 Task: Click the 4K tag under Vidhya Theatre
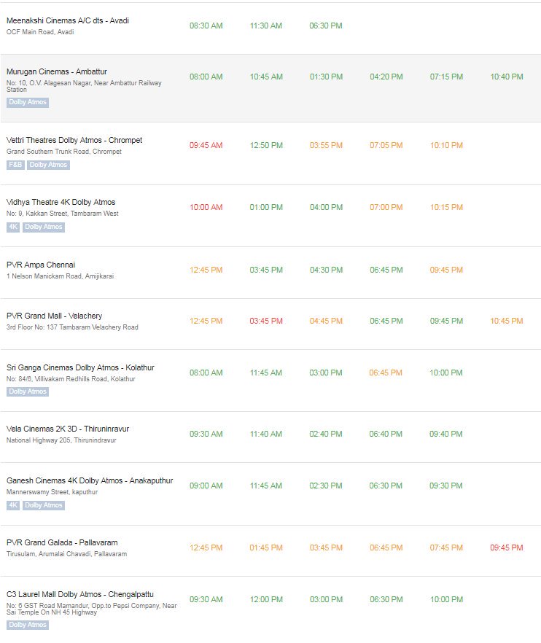[x=12, y=227]
